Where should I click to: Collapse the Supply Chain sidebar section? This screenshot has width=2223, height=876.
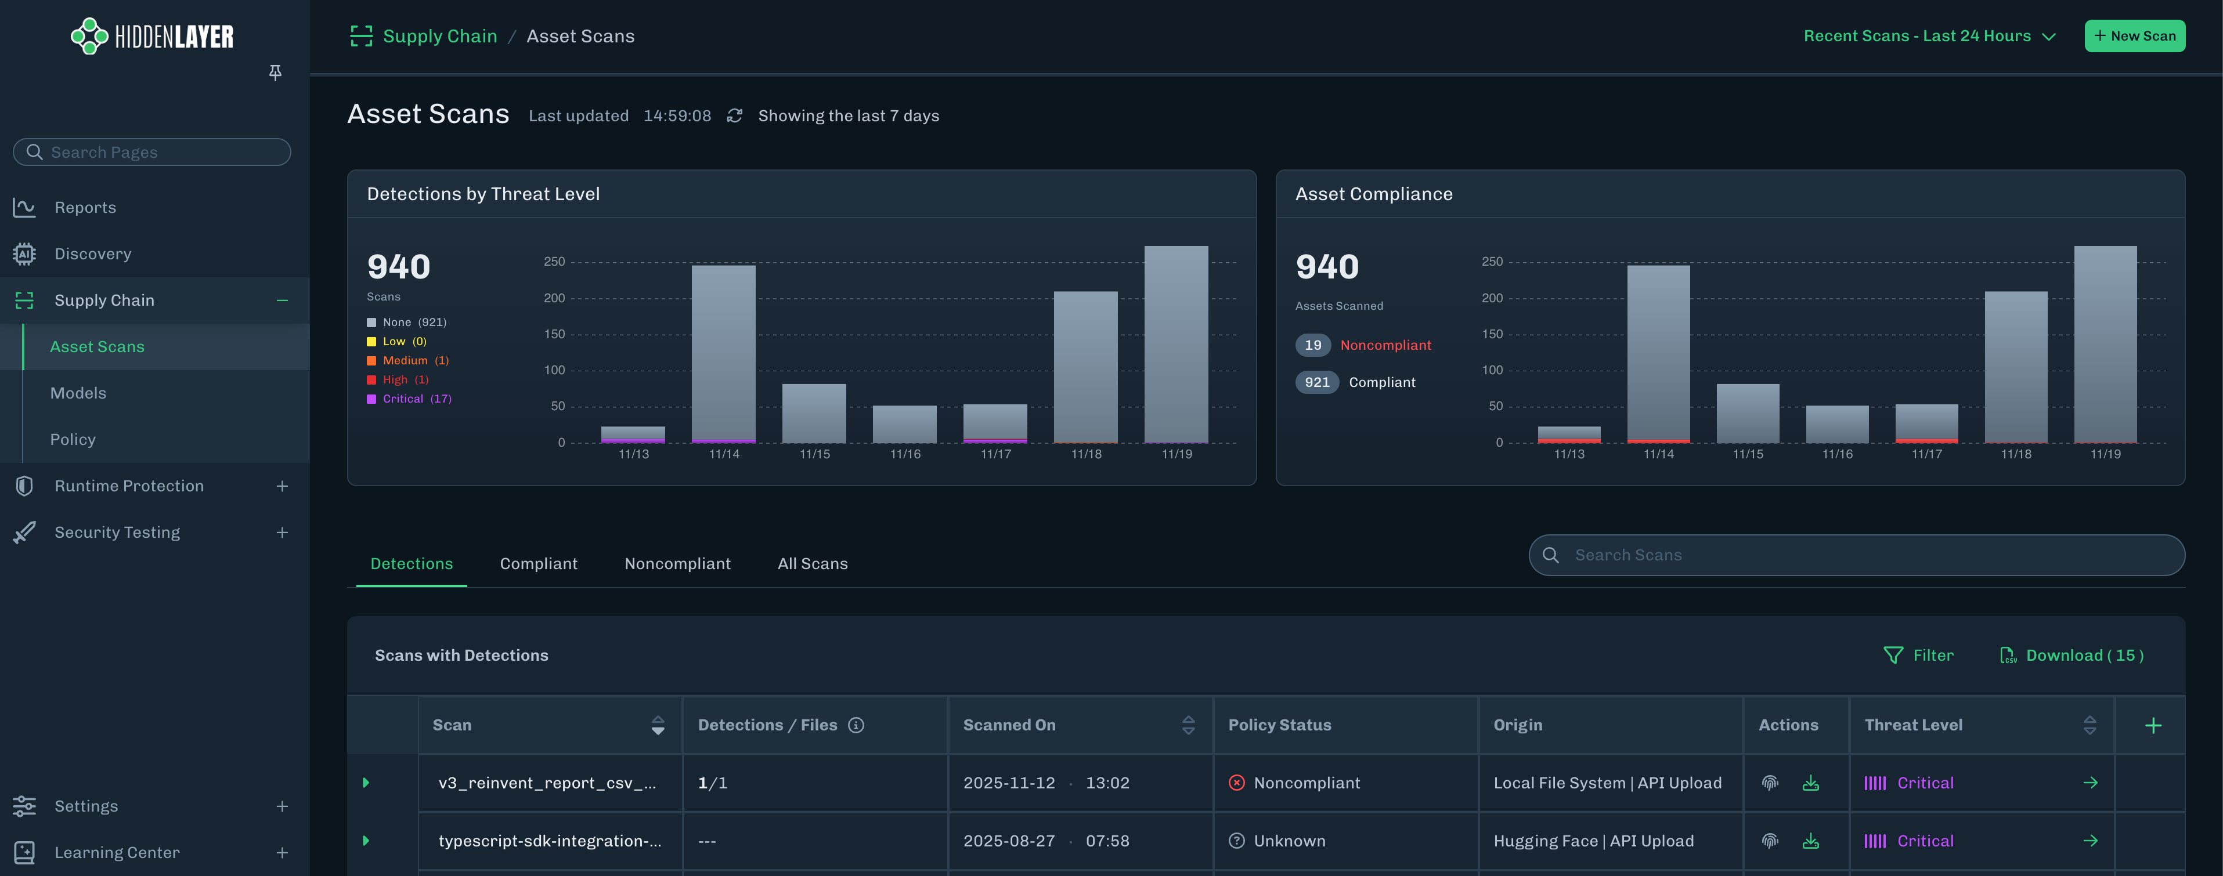point(282,300)
